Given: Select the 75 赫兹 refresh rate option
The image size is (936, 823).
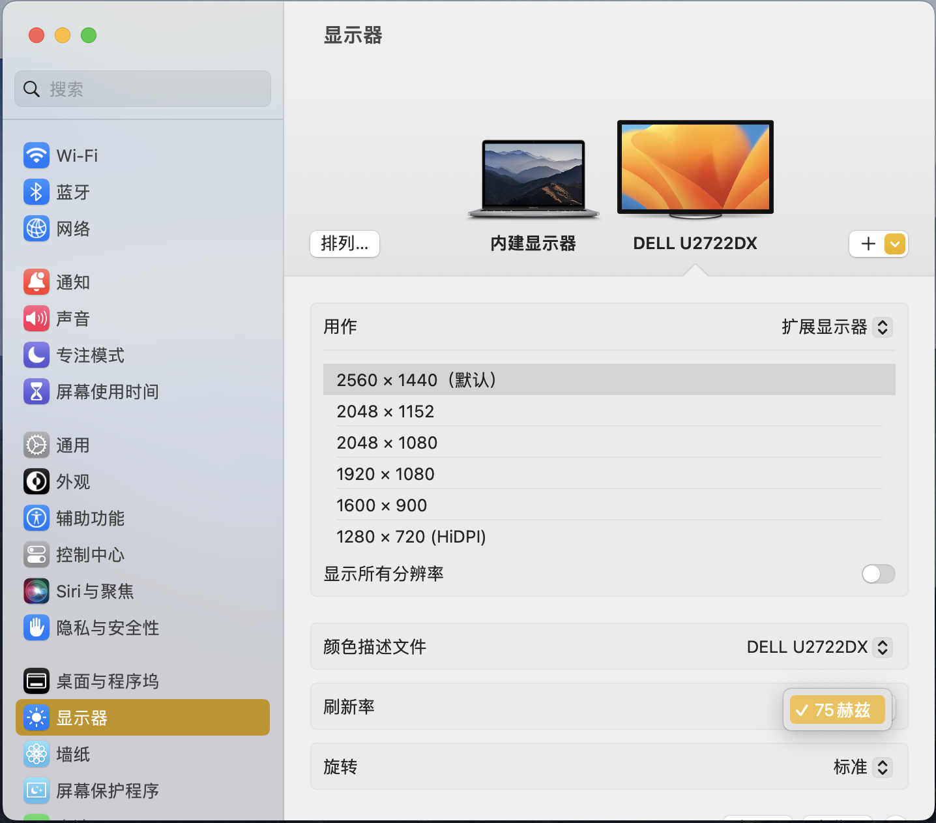Looking at the screenshot, I should pos(838,710).
